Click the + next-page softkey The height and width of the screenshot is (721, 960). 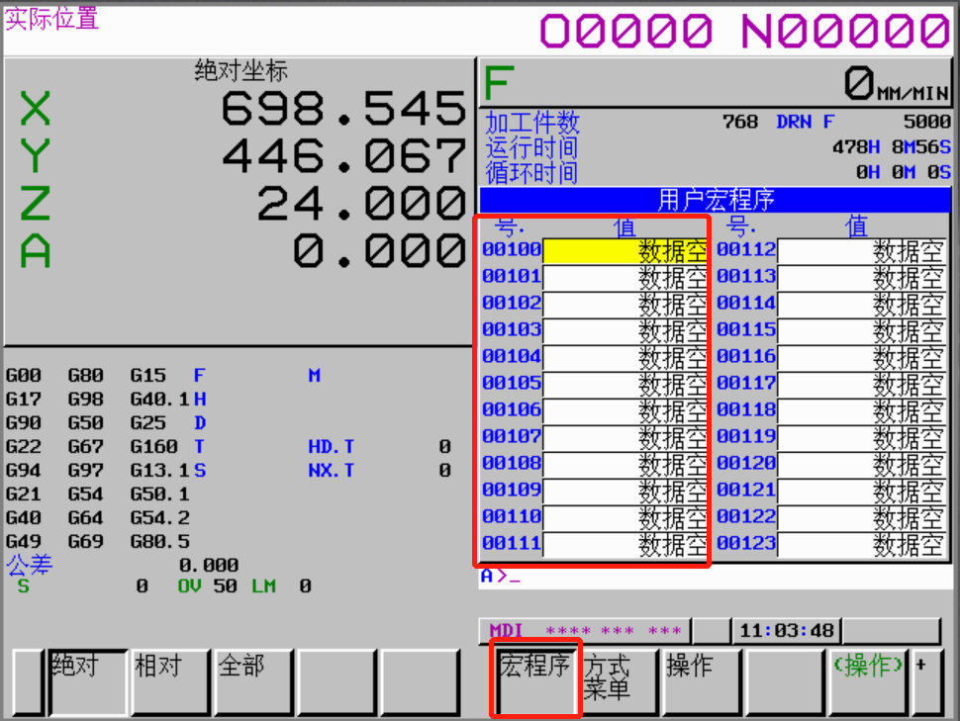point(927,679)
